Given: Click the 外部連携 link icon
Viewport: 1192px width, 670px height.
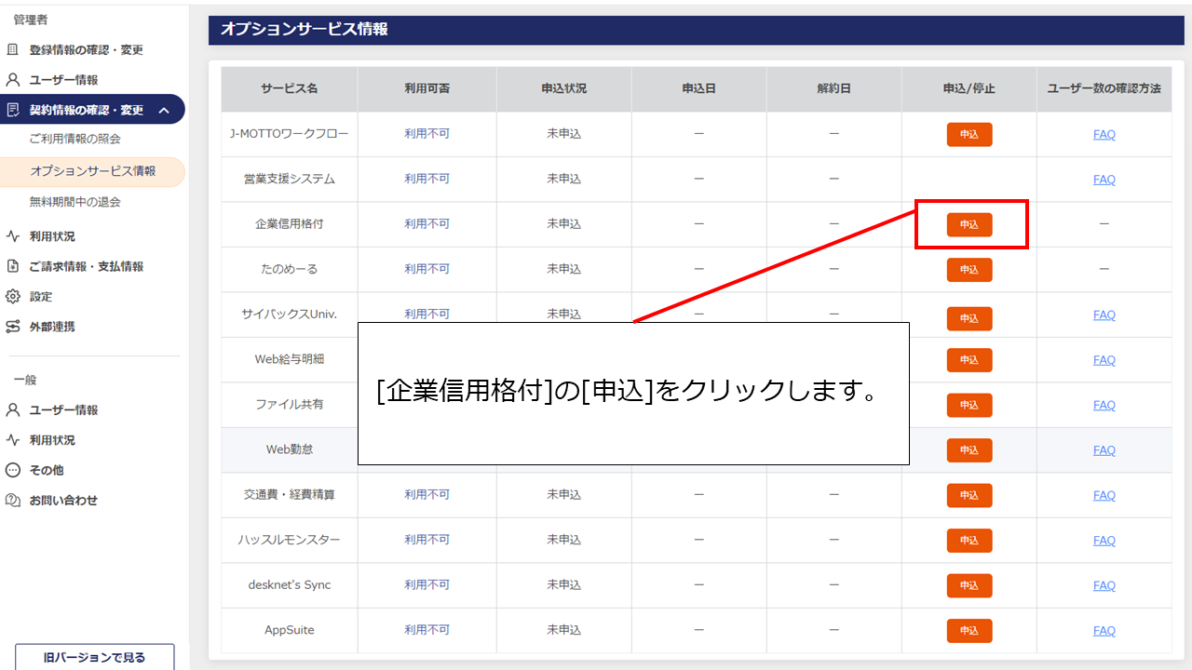Looking at the screenshot, I should point(13,327).
